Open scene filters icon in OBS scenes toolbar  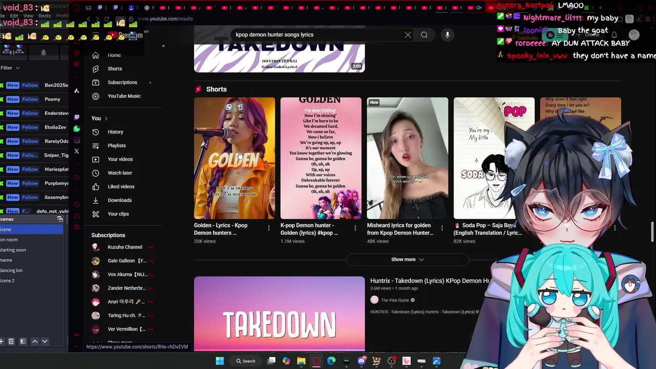pos(23,341)
